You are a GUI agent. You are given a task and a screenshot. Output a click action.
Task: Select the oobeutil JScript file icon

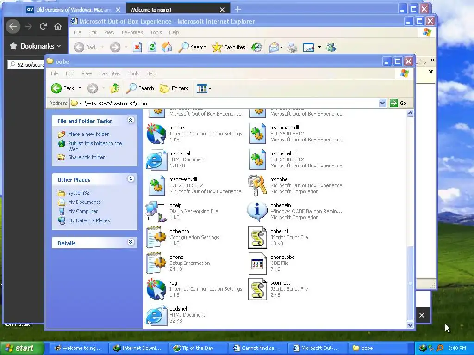pyautogui.click(x=257, y=238)
